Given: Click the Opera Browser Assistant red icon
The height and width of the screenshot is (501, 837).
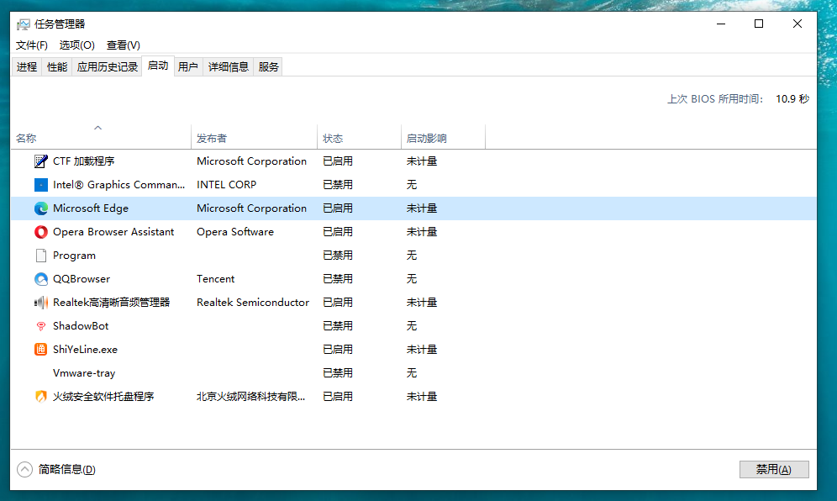Looking at the screenshot, I should (x=40, y=232).
